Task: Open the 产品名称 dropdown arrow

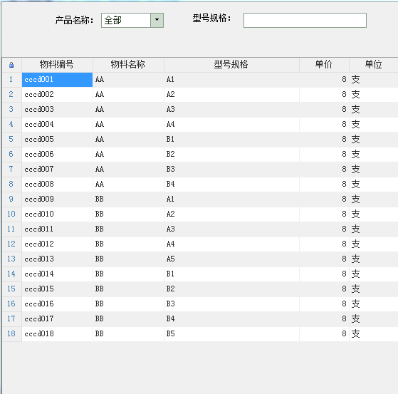Action: [x=157, y=20]
